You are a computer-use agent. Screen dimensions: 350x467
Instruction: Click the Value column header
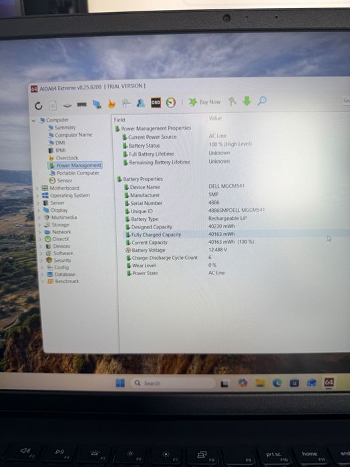tap(215, 118)
